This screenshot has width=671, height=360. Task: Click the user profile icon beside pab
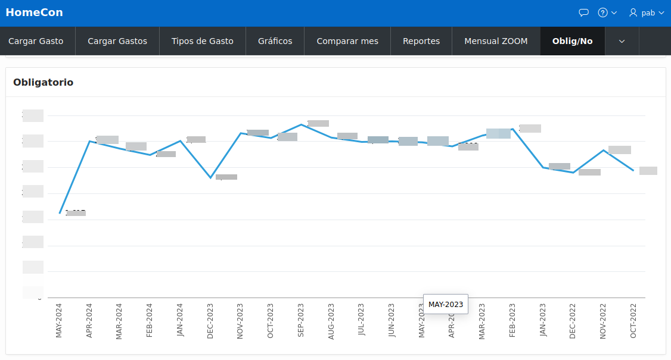(632, 12)
